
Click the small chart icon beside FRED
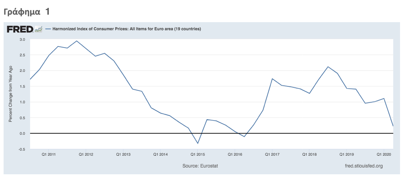tap(38, 29)
